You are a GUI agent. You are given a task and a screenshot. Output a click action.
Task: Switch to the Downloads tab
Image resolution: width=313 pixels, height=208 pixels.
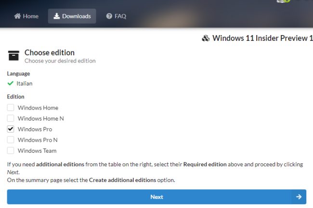pyautogui.click(x=72, y=16)
